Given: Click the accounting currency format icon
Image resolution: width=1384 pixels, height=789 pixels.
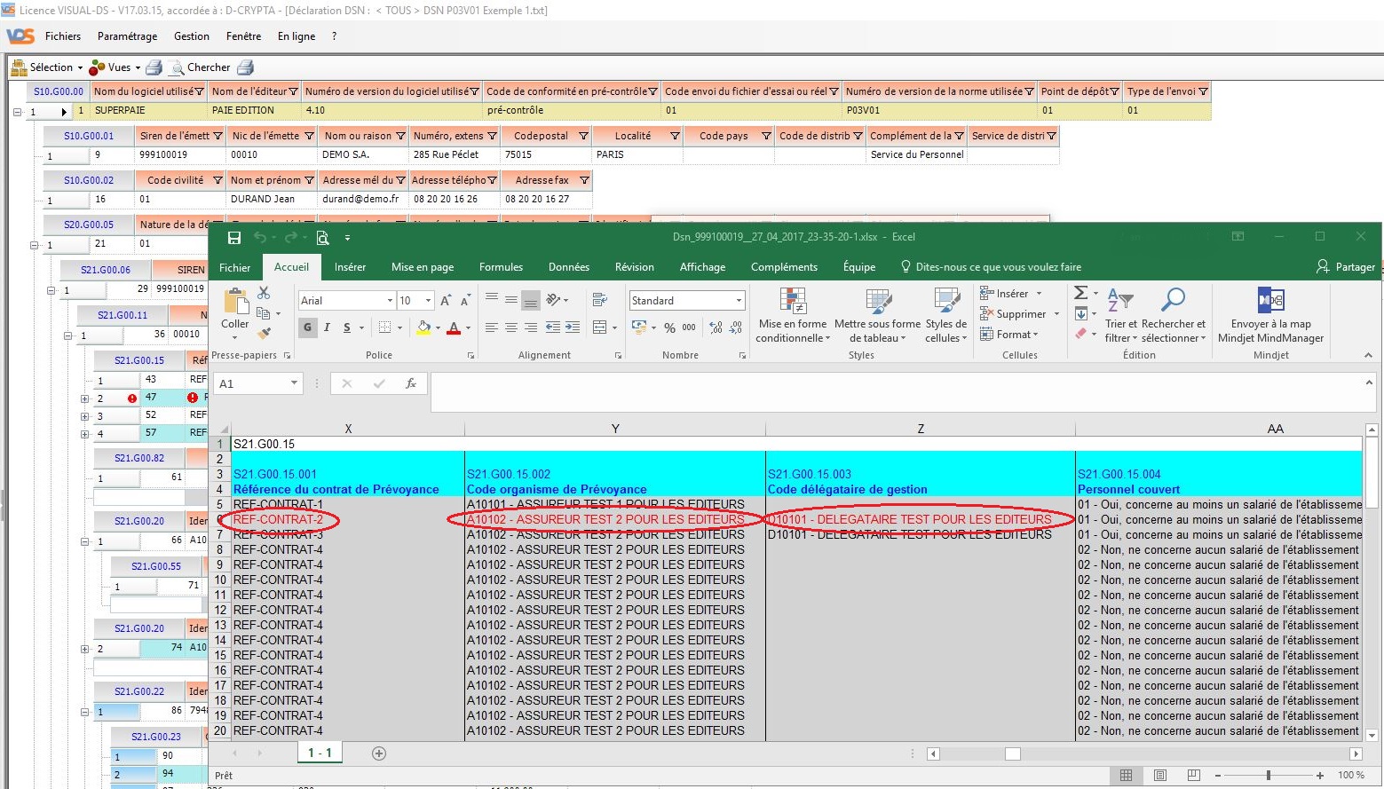Looking at the screenshot, I should point(639,327).
